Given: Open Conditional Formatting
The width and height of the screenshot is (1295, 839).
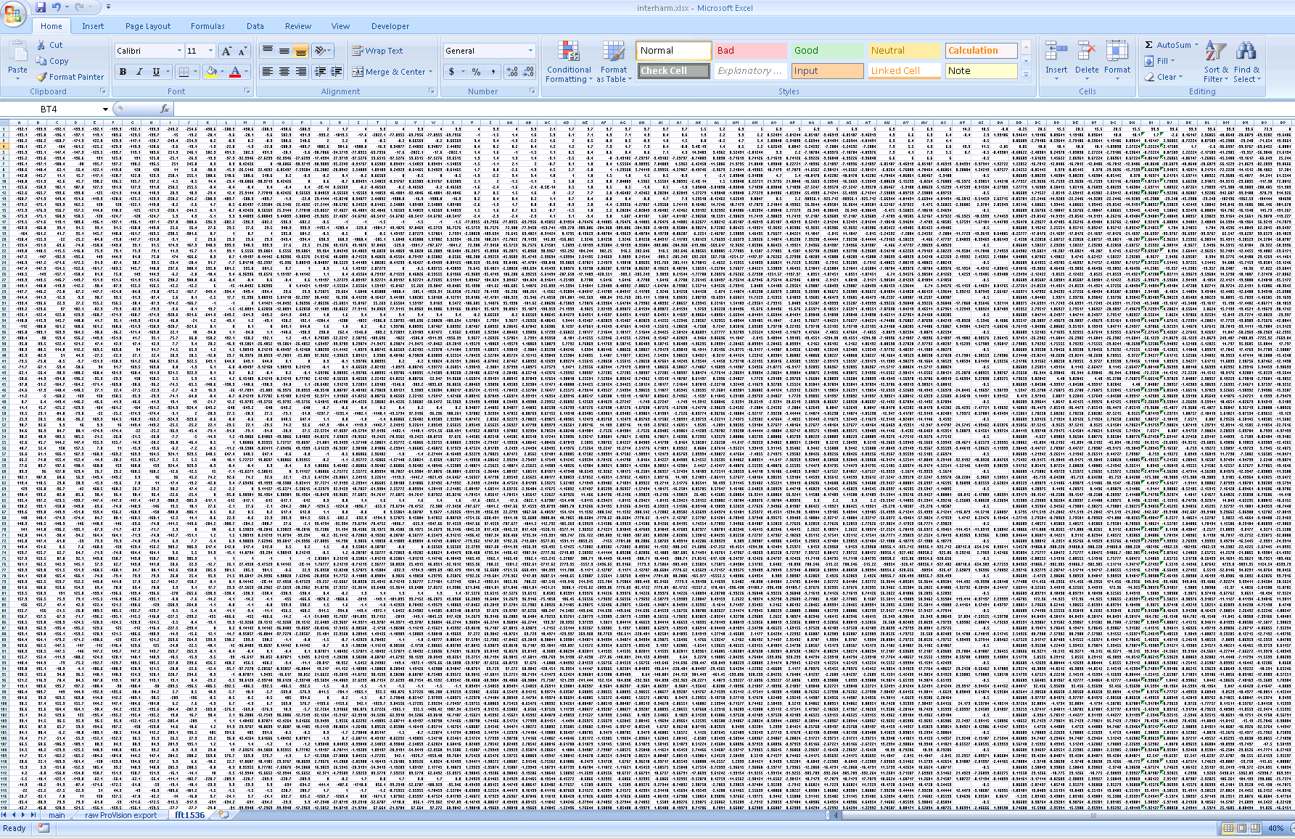Looking at the screenshot, I should [570, 62].
